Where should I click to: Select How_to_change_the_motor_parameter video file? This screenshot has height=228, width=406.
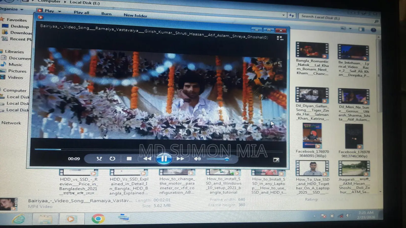177,182
